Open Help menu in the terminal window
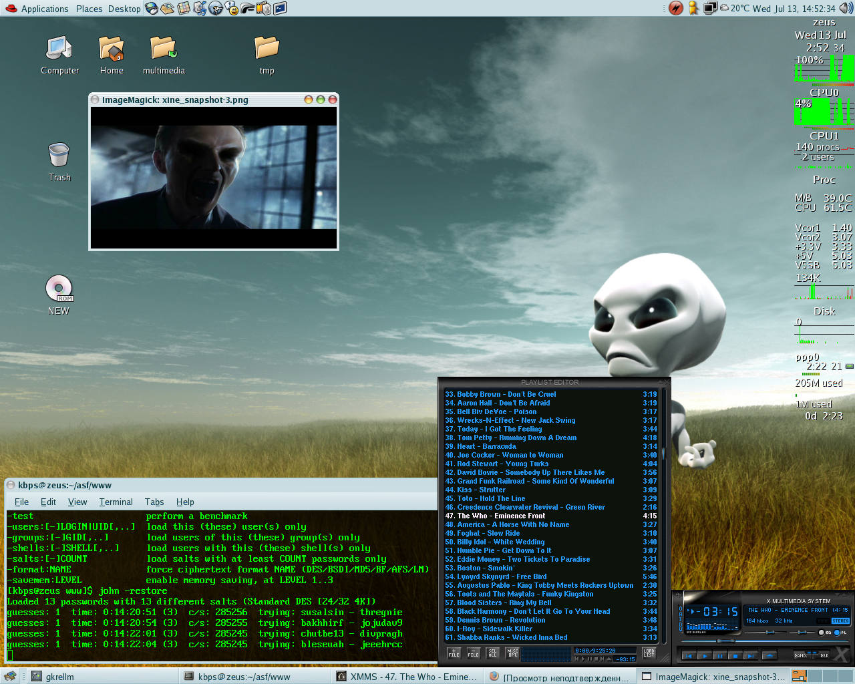This screenshot has width=855, height=684. (x=185, y=502)
